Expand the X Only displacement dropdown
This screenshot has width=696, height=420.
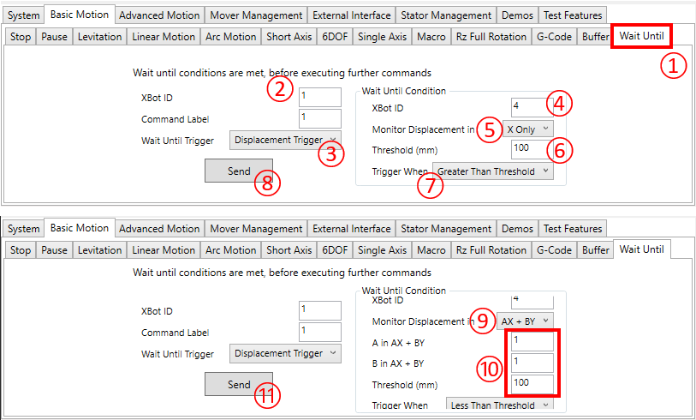[x=527, y=129]
